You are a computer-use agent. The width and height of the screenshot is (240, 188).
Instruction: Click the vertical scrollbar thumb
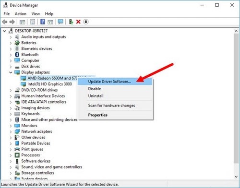point(236,98)
